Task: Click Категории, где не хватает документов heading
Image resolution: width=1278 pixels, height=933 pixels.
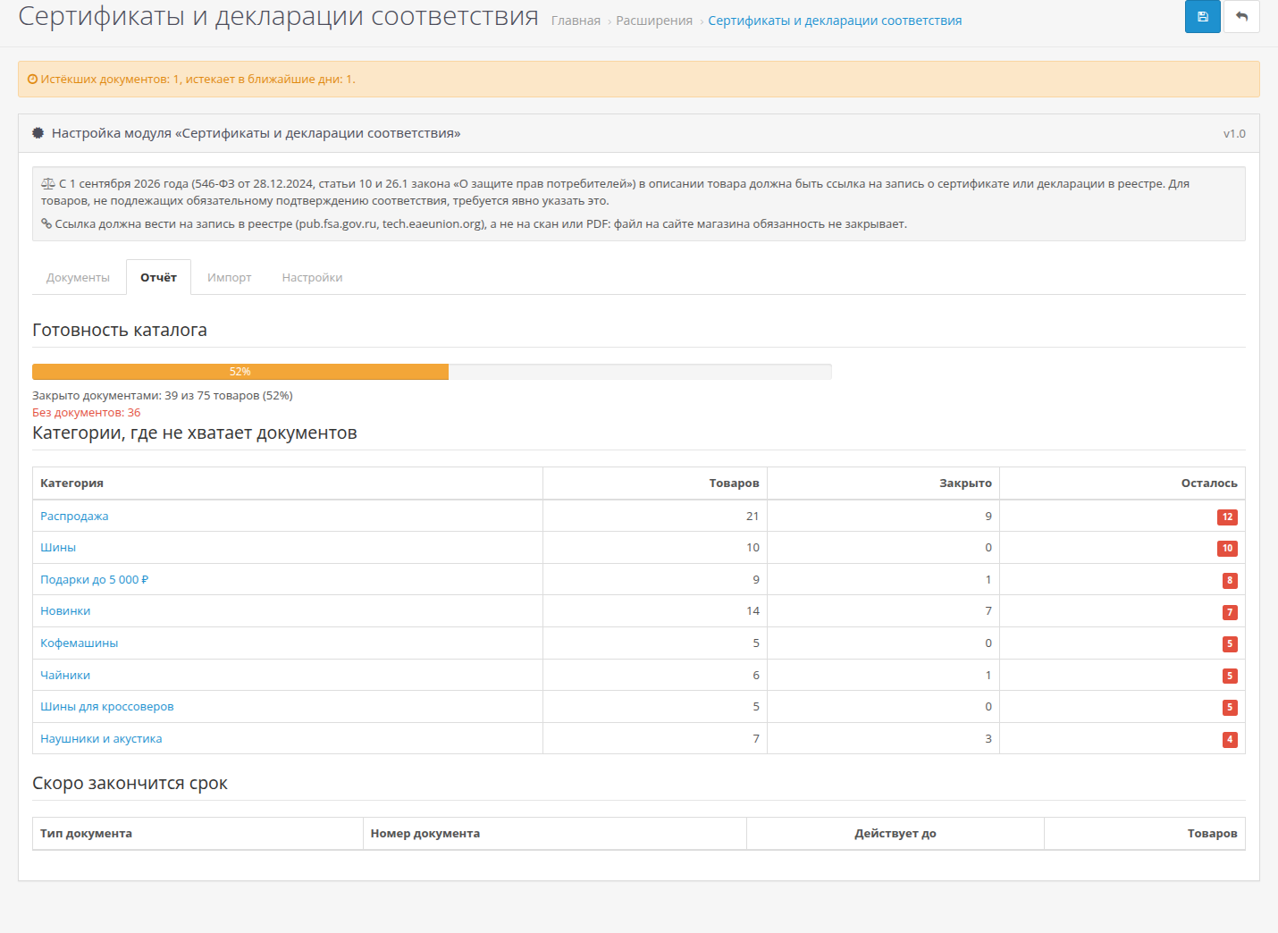Action: click(195, 433)
